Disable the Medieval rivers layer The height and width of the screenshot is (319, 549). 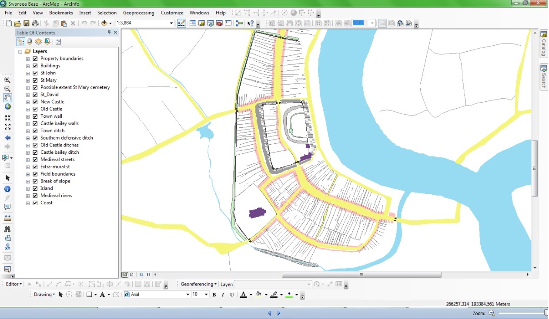click(x=35, y=195)
